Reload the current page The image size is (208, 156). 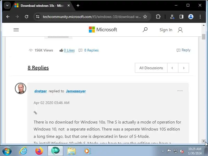click(27, 17)
